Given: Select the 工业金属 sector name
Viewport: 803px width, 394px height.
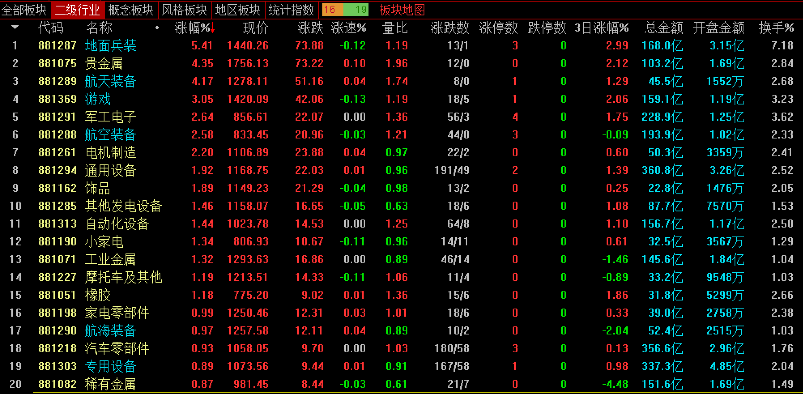Looking at the screenshot, I should [x=111, y=259].
